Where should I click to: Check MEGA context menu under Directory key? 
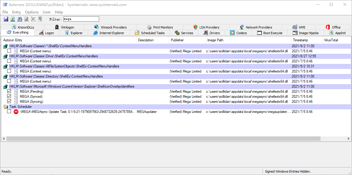click(x=9, y=81)
